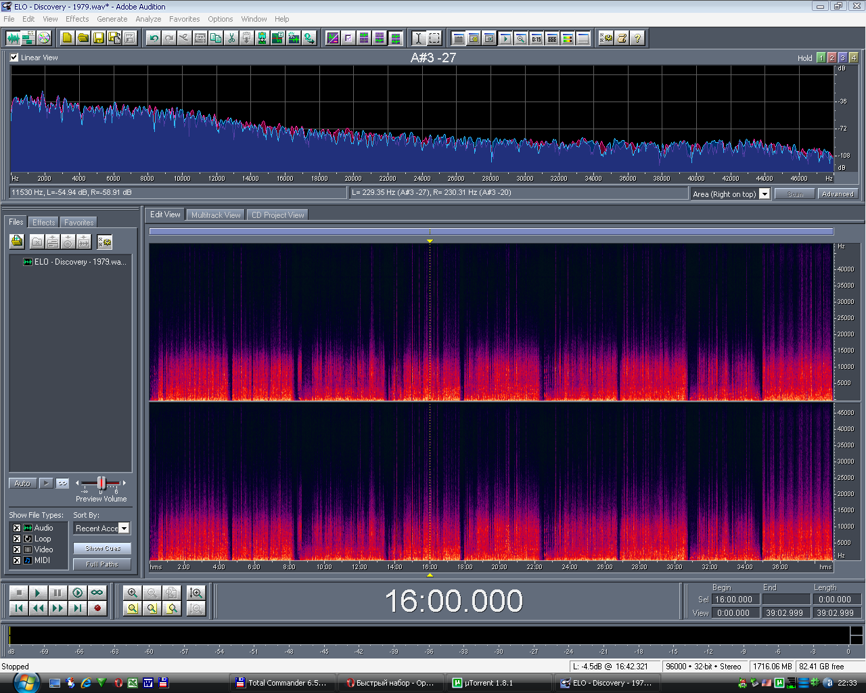
Task: Switch to CD Project View using the toolbar disc icon
Action: click(44, 38)
